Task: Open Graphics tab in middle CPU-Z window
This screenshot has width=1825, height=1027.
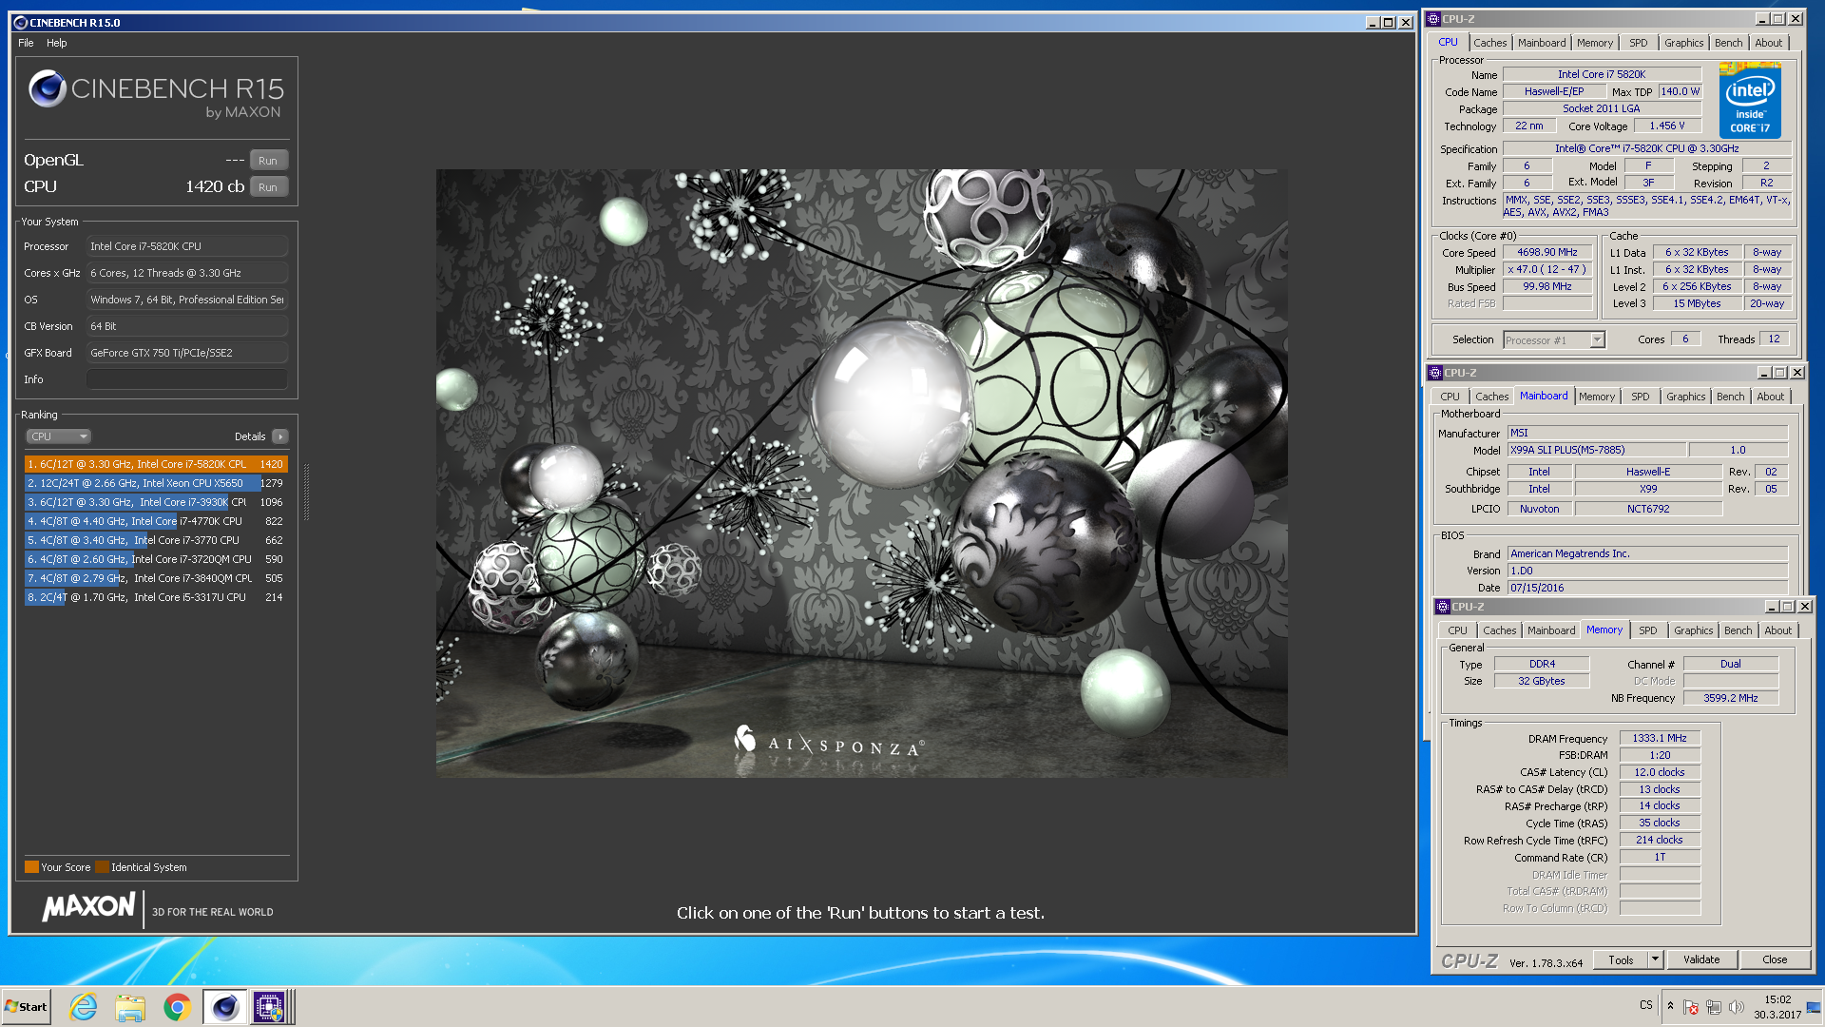Action: point(1685,397)
